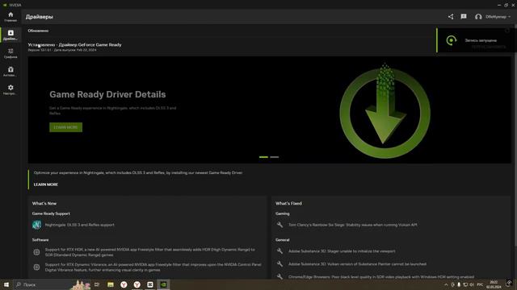
Task: Click wrench icon beside Substance Painter Vulkan fix
Action: [280, 264]
